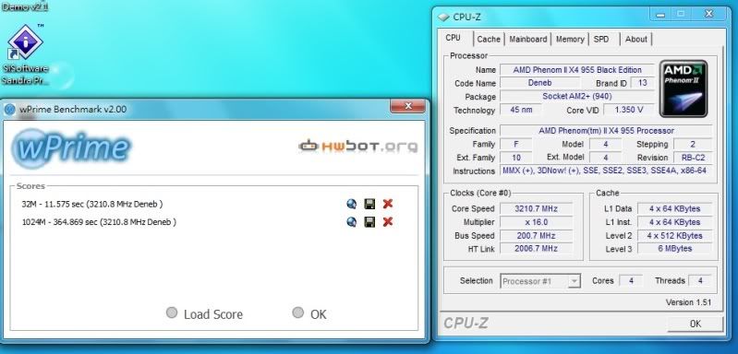Click the hwbot.org logo link
The width and height of the screenshot is (738, 354).
[x=357, y=146]
